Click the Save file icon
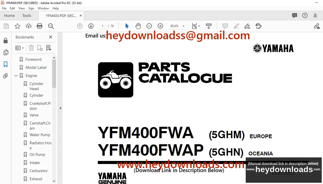Viewport: 323px width, 184px height. [x=6, y=26]
